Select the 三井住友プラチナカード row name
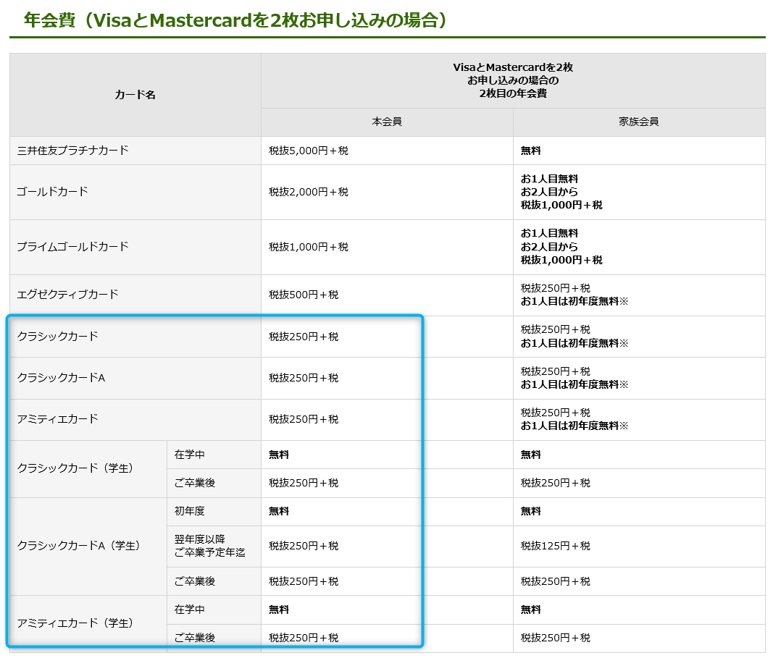 pos(72,151)
